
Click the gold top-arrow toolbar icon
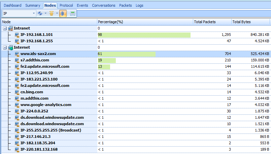tap(51, 13)
